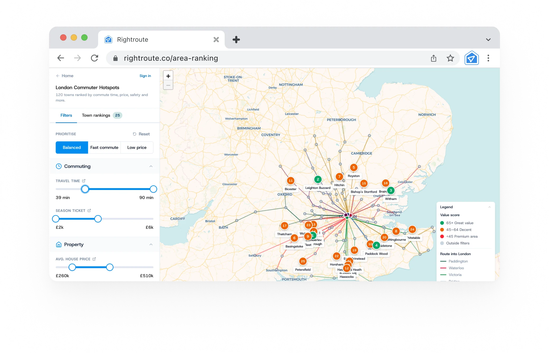Switch to the Filters tab
Viewport: 549px width, 353px height.
[66, 115]
